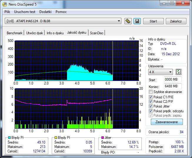Click the PI average value 49.10
This screenshot has width=192, height=158.
pyautogui.click(x=41, y=142)
